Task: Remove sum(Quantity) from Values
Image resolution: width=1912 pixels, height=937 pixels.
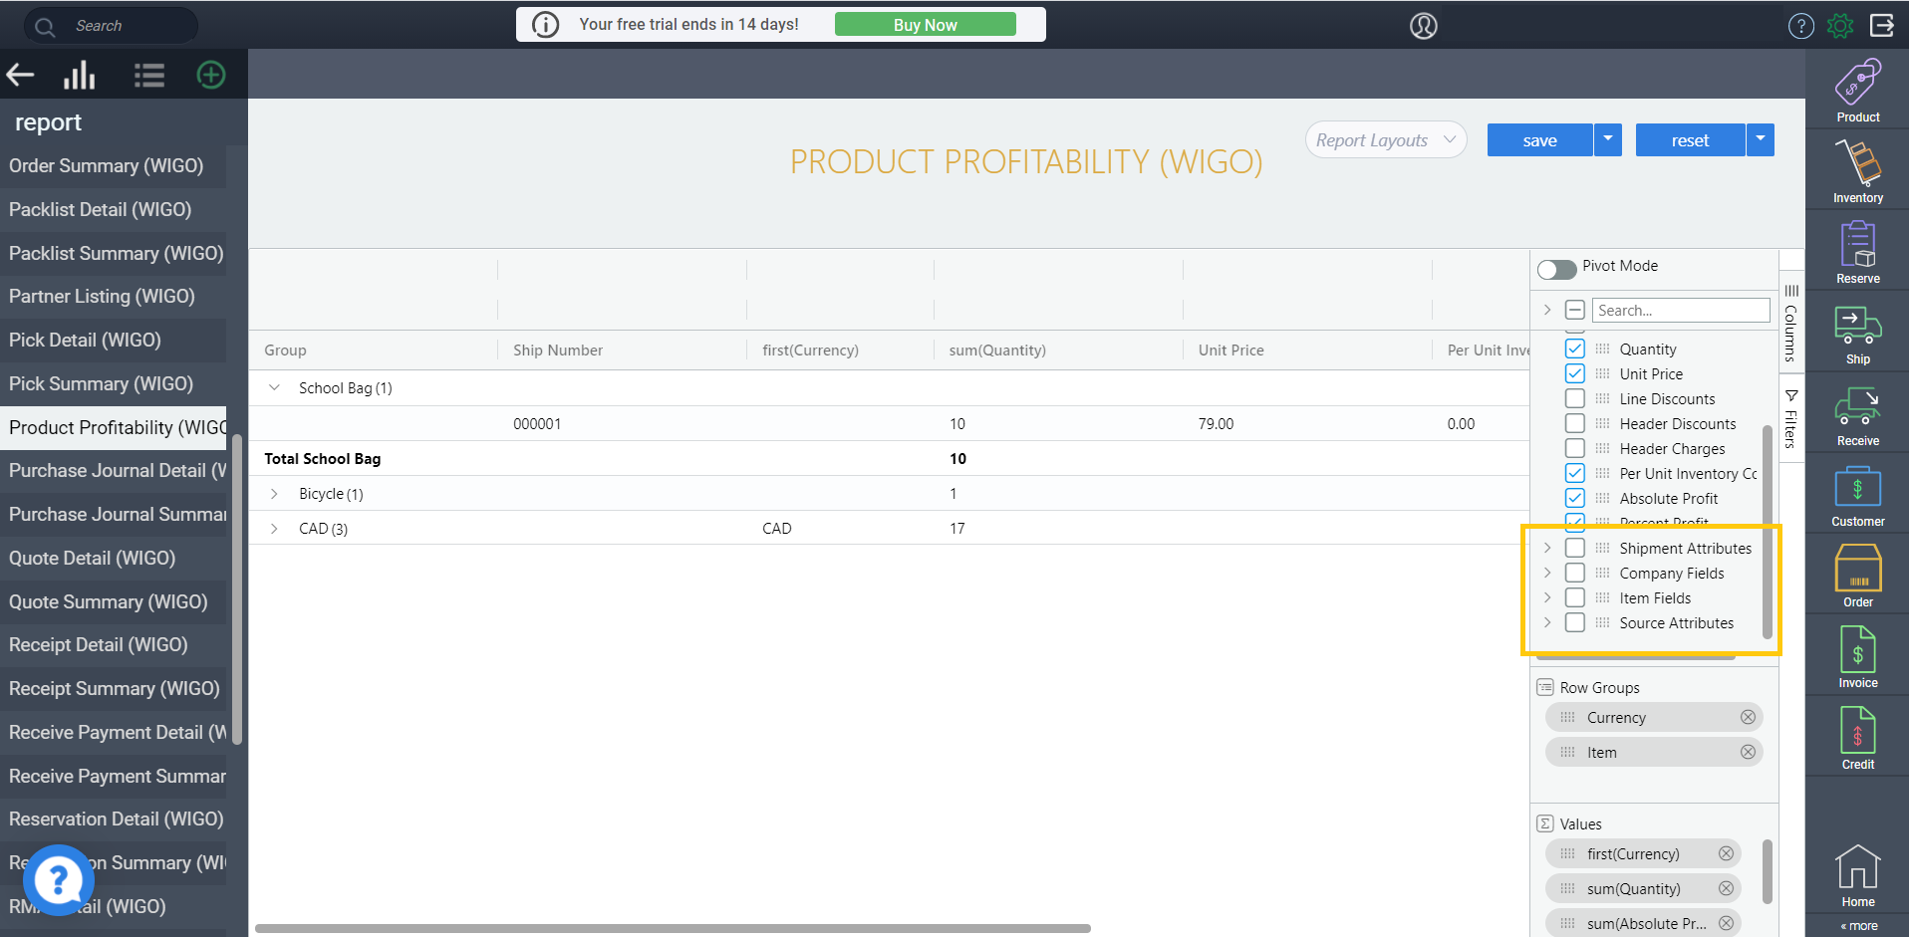Action: tap(1726, 888)
